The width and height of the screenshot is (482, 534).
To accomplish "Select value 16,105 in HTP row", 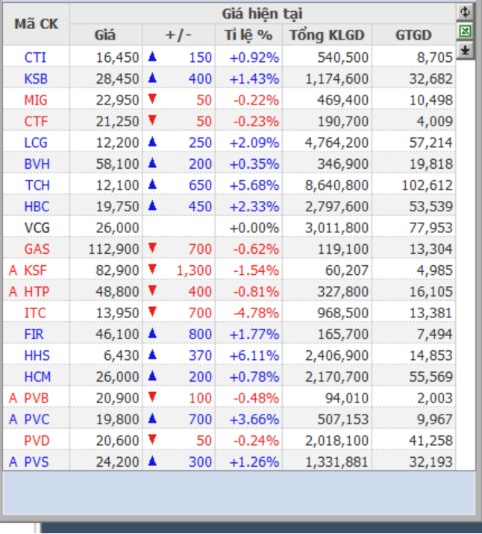I will [431, 291].
